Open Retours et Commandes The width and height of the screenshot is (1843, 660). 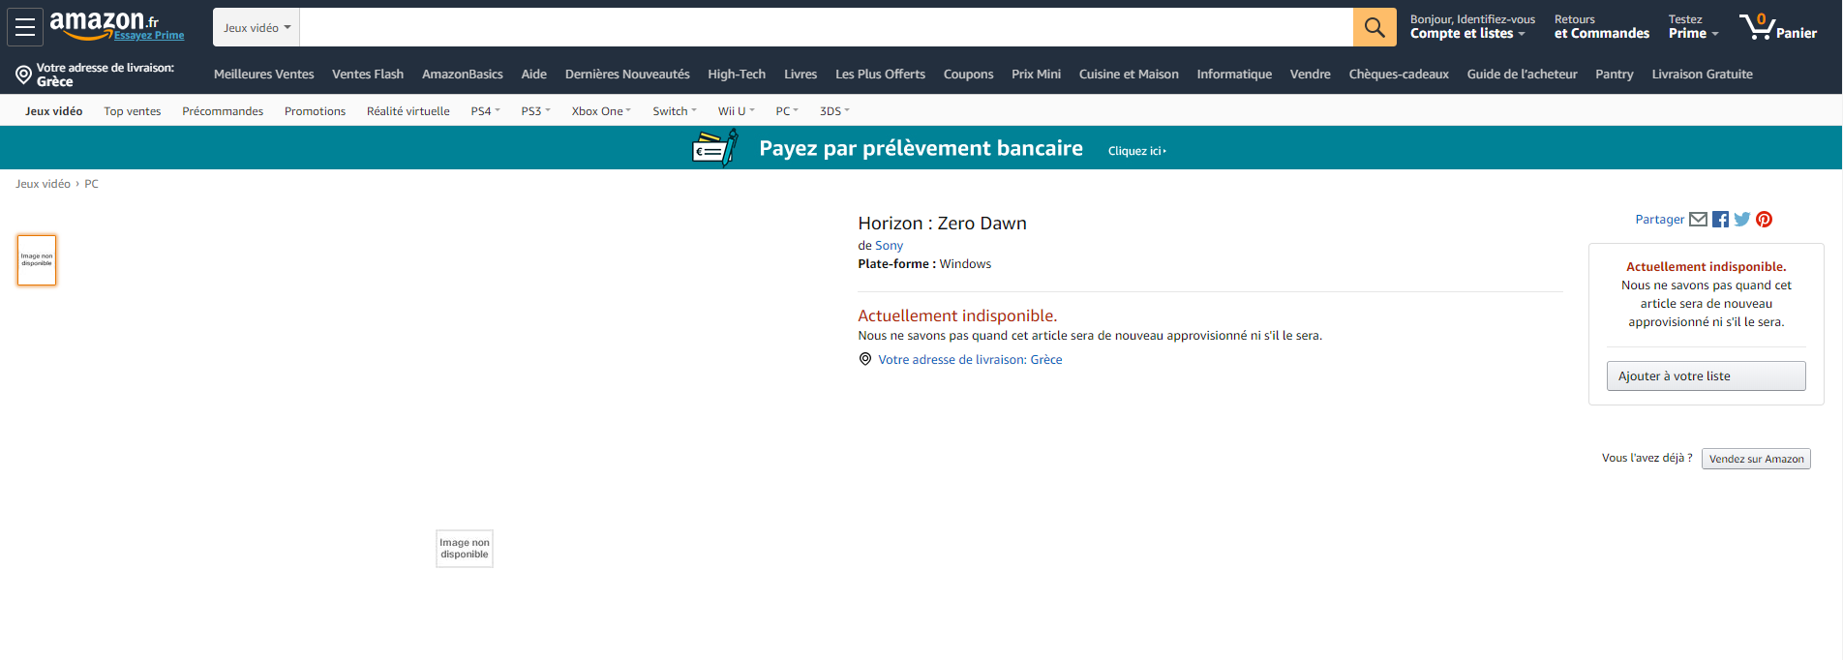pos(1602,26)
